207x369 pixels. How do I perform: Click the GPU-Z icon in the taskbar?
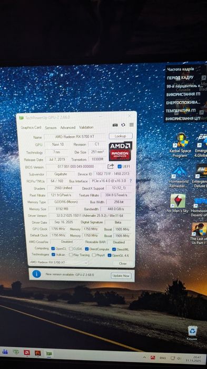coord(50,353)
